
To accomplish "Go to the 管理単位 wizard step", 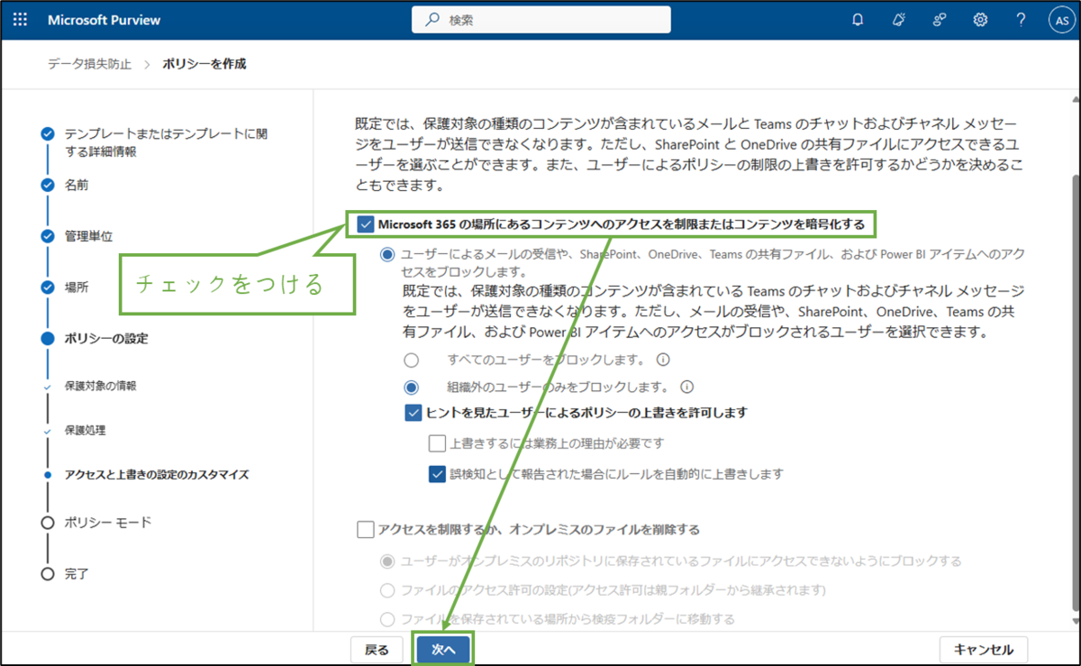I will pyautogui.click(x=88, y=236).
